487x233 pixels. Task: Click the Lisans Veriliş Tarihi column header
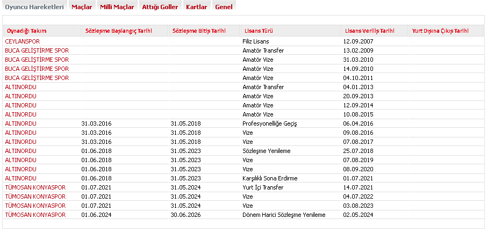(369, 31)
